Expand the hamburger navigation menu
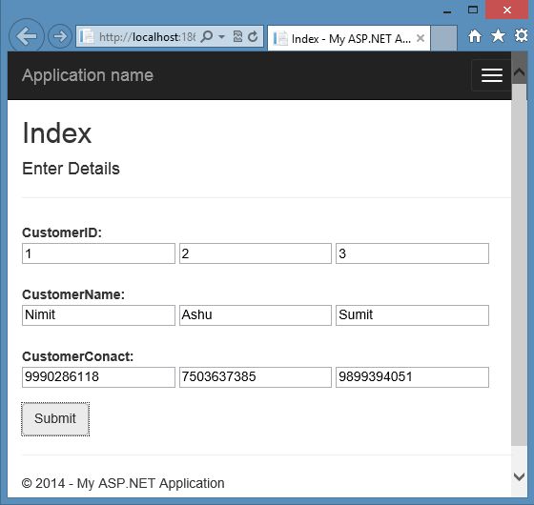 point(491,75)
